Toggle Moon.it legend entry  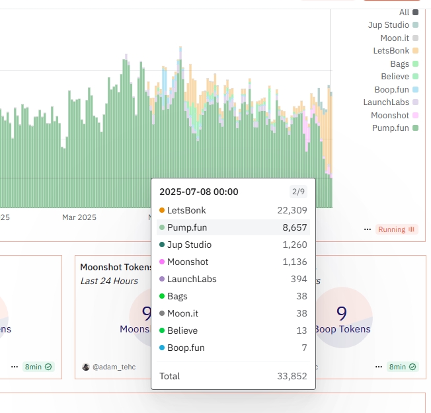[x=399, y=38]
